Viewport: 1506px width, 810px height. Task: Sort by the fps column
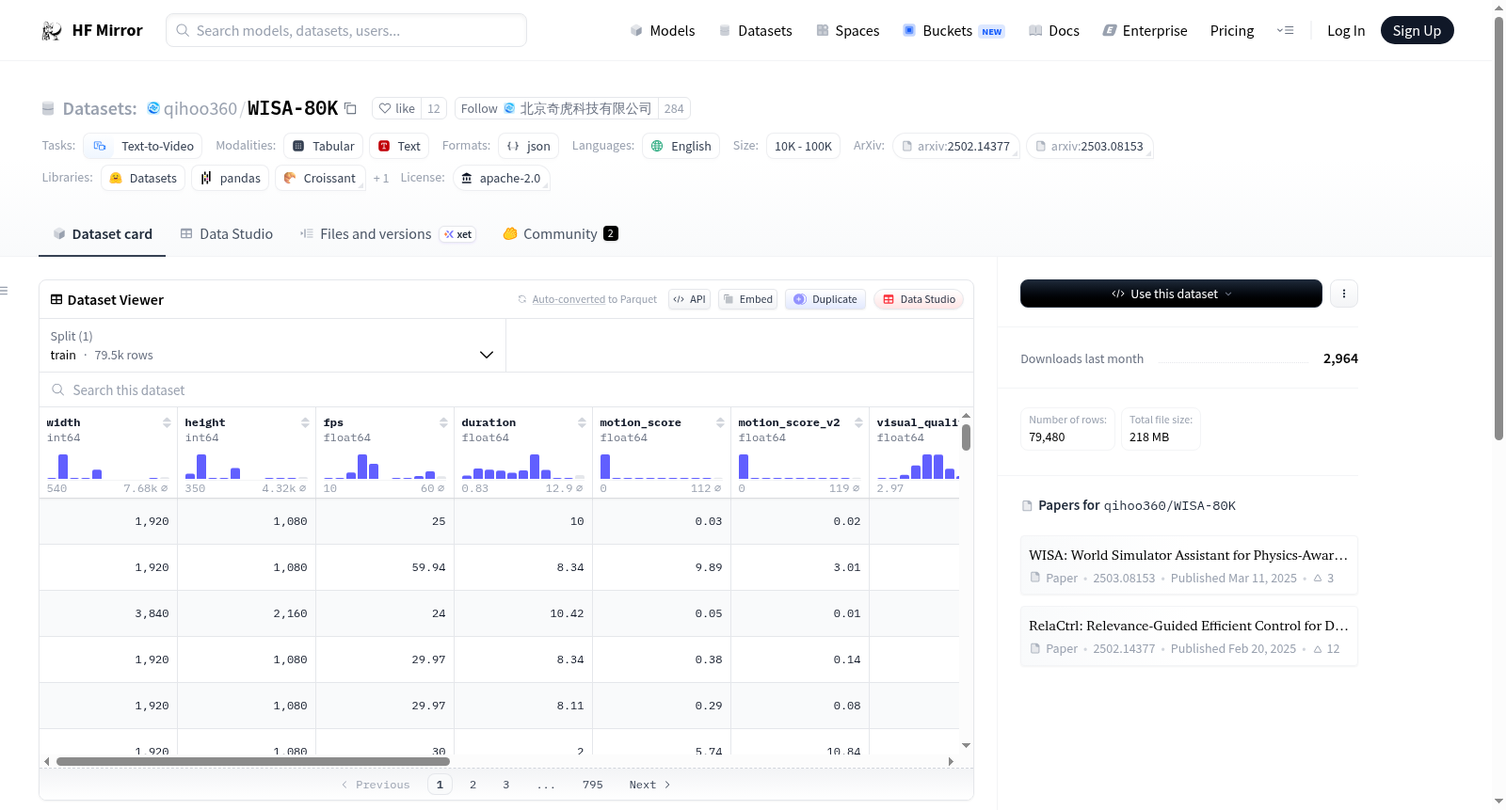443,423
